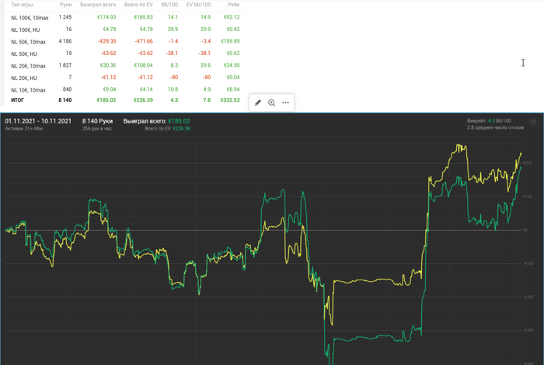Select the NL 50€, HU row
544x365 pixels.
[125, 54]
